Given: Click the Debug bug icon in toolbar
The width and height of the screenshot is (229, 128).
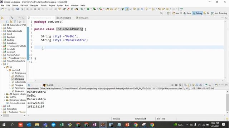Looking at the screenshot, I should (82, 9).
